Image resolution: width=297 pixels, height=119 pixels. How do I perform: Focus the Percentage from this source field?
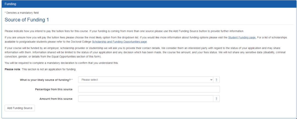[x=149, y=89]
